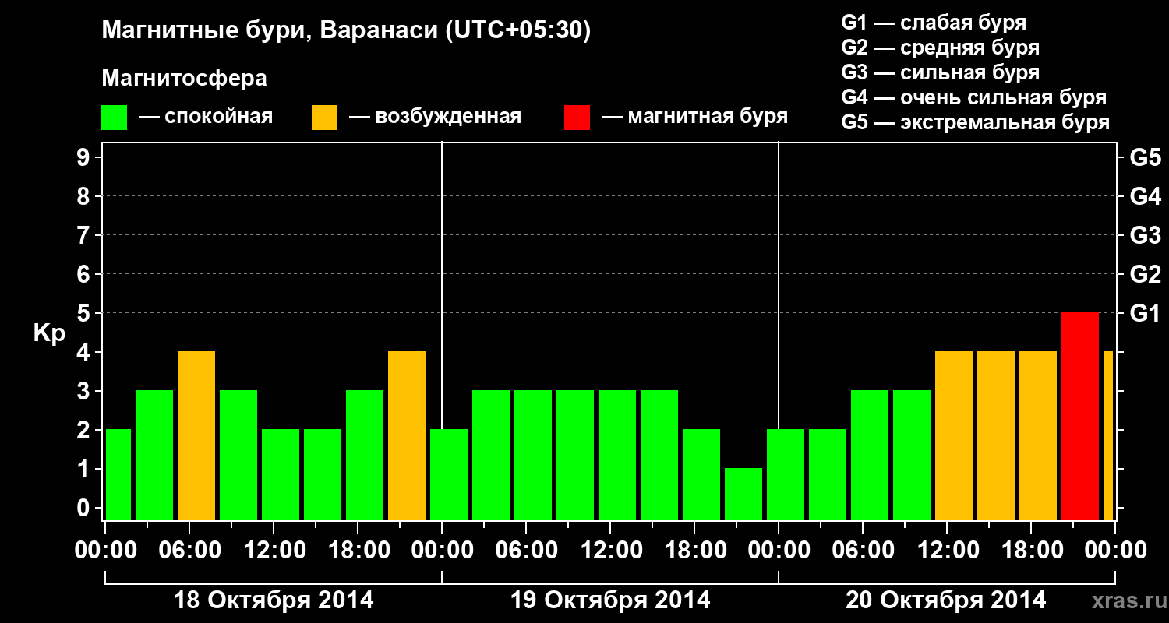Select the 'G3 — сильная буря' legend line
Viewport: 1169px width, 623px height.
coord(941,72)
